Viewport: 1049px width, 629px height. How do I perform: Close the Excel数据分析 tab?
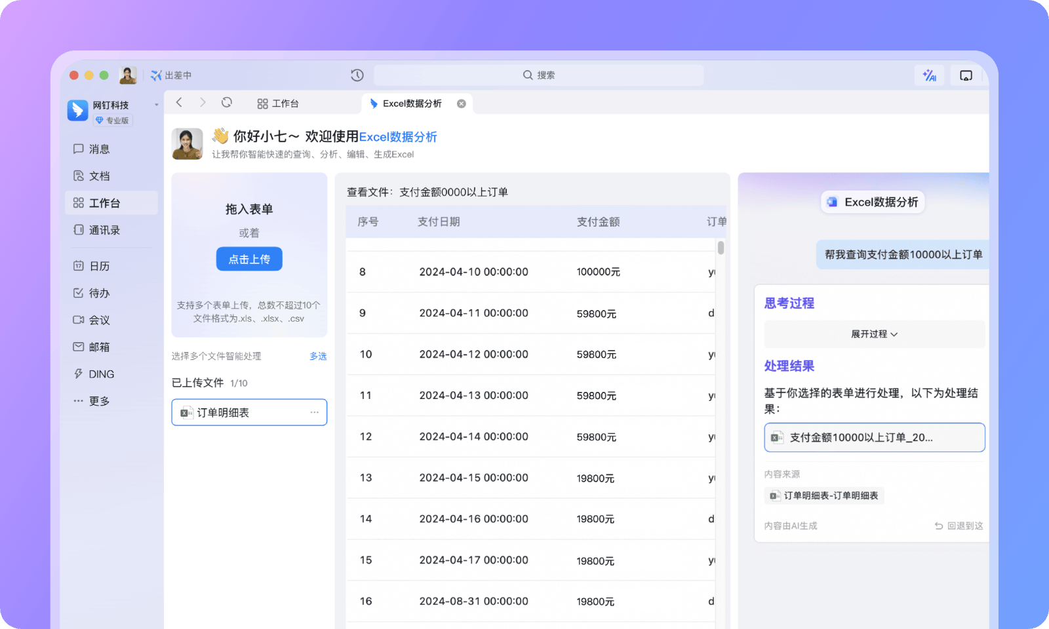462,104
